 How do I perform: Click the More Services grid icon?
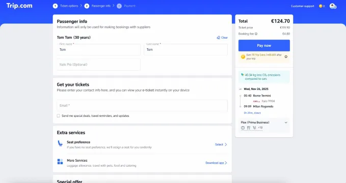(60, 162)
